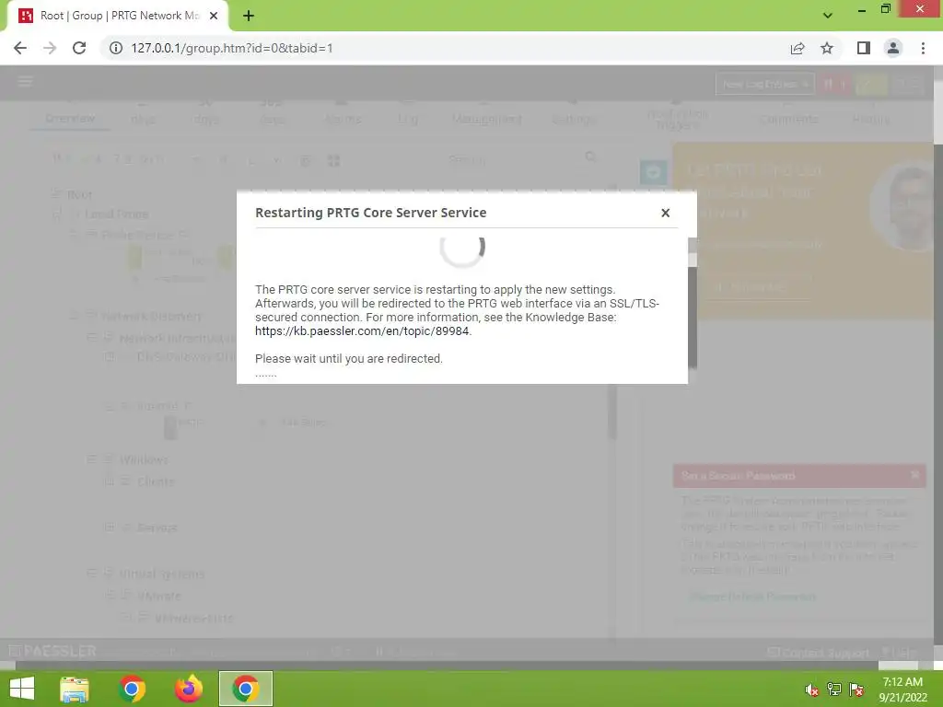Open a new browser tab
943x707 pixels.
click(x=249, y=16)
